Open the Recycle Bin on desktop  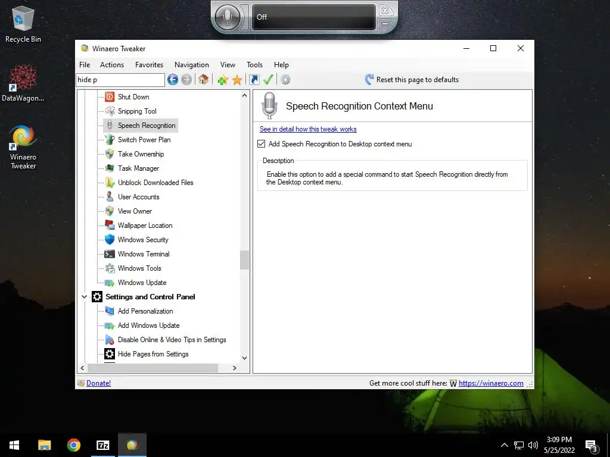pyautogui.click(x=23, y=24)
